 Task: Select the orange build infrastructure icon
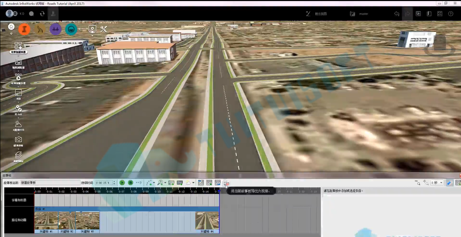click(x=24, y=30)
